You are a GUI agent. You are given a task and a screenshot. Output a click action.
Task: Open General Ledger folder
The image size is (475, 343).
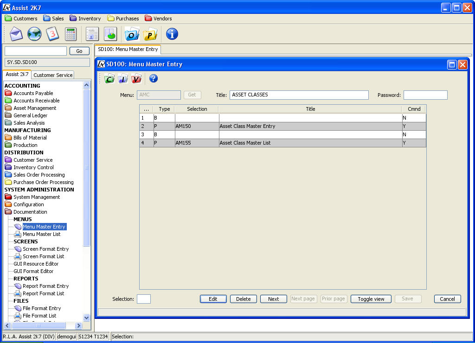point(30,115)
